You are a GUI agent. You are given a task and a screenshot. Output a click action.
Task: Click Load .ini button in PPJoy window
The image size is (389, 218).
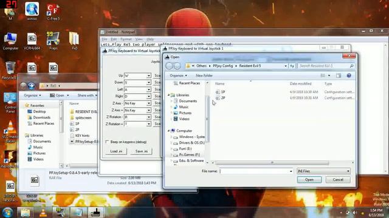(x=116, y=151)
